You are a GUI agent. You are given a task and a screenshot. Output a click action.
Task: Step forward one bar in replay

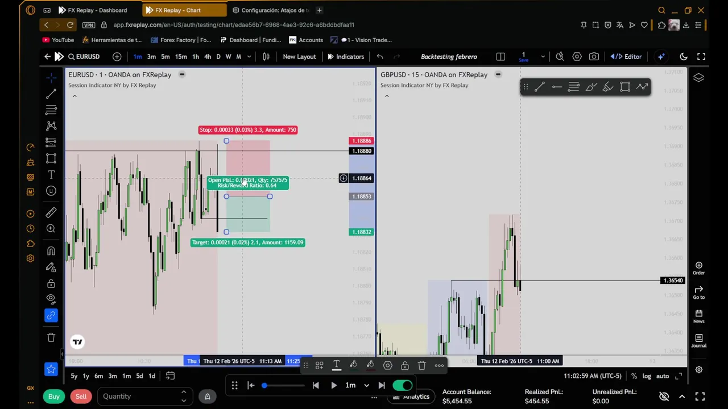coord(382,386)
